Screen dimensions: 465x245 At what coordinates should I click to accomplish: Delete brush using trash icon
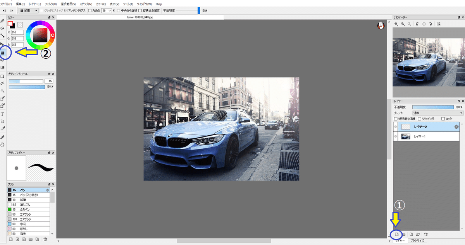(45, 239)
